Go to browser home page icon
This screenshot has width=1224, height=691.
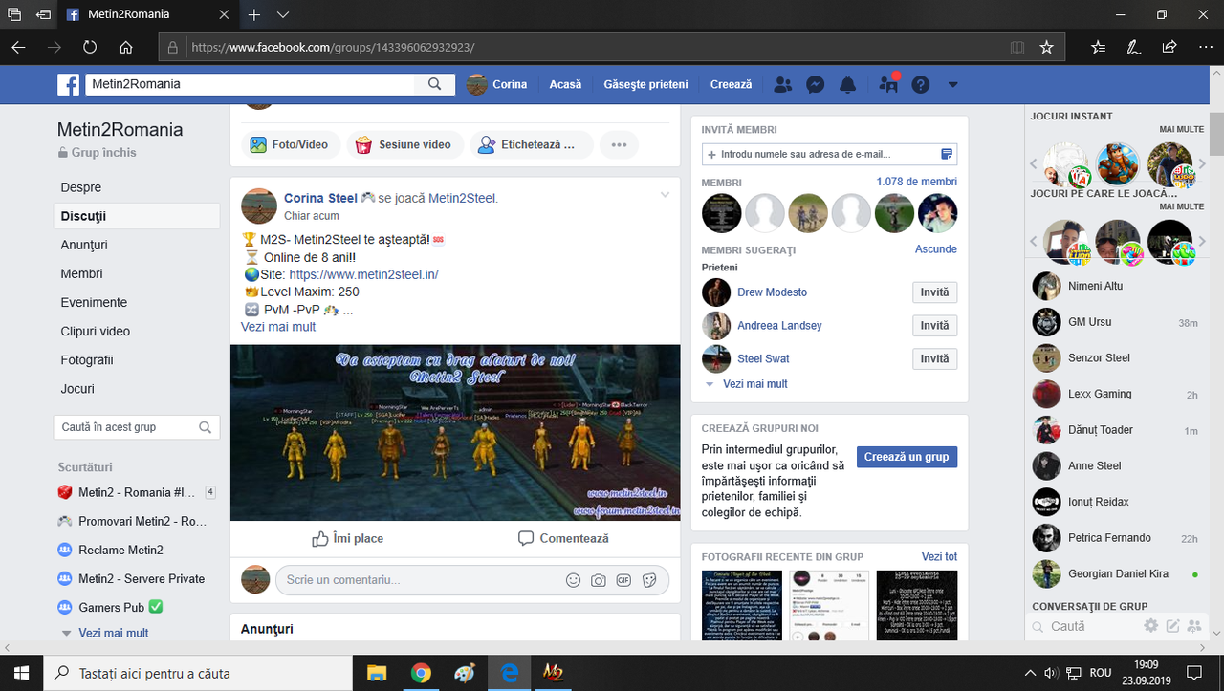pos(126,47)
